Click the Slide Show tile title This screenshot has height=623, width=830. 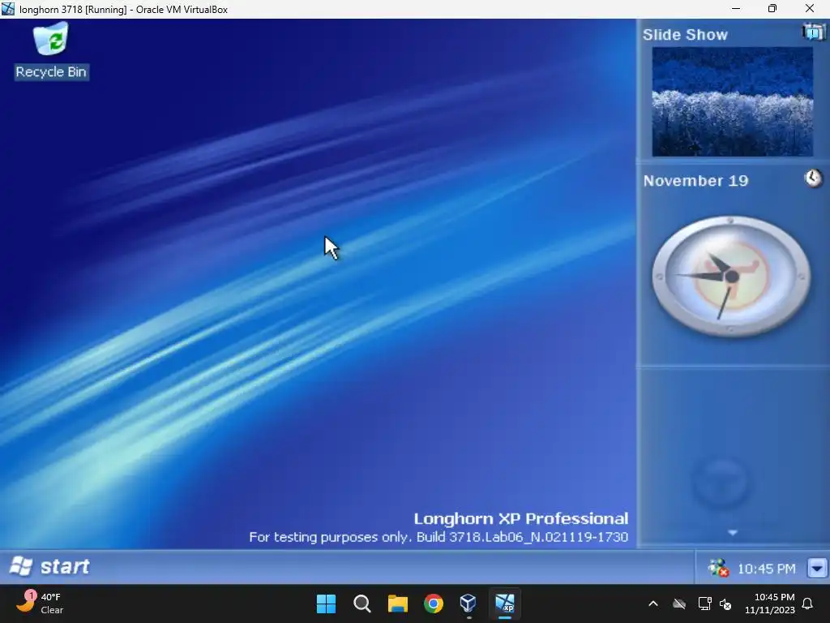[x=685, y=35]
